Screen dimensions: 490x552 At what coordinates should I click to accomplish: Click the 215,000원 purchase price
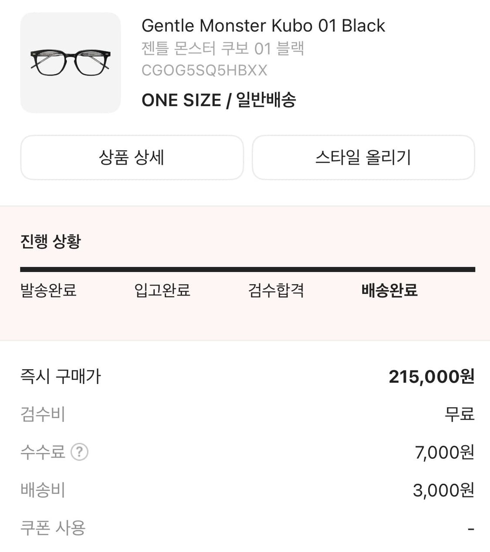pos(431,377)
